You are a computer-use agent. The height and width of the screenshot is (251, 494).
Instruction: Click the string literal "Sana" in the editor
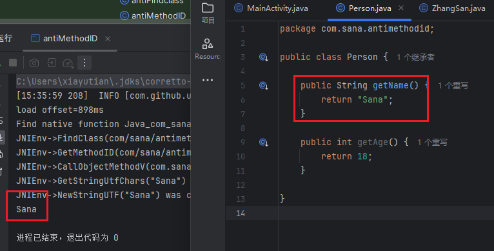tap(373, 99)
